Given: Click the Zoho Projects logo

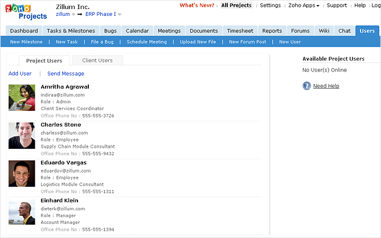Looking at the screenshot, I should point(26,12).
